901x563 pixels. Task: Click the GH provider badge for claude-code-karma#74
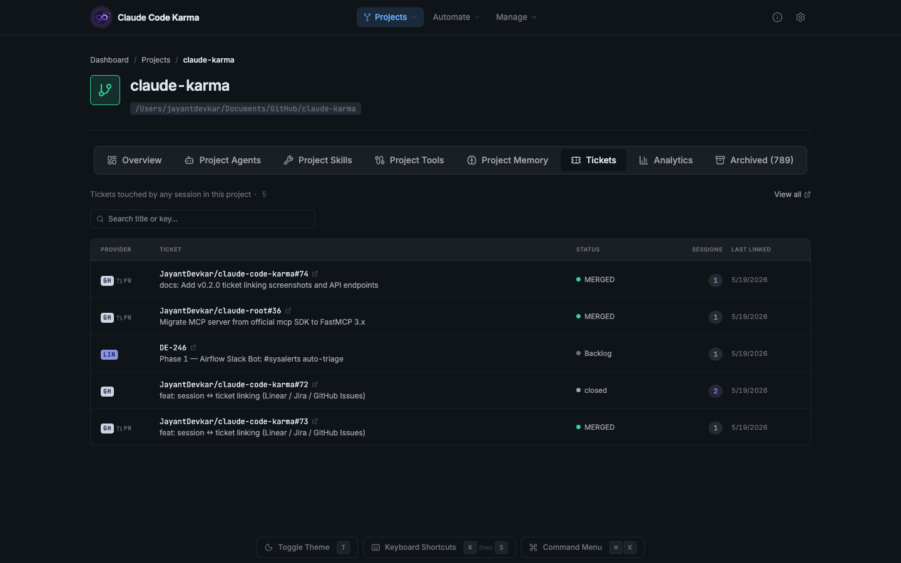click(107, 281)
